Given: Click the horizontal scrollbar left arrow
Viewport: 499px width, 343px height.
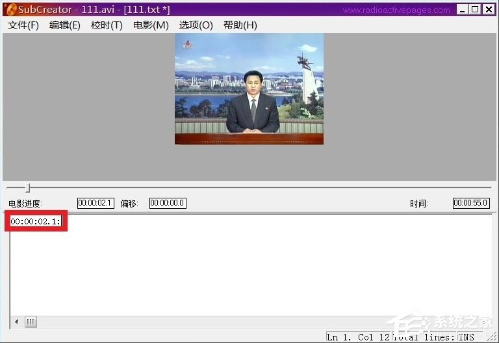Looking at the screenshot, I should coord(16,322).
